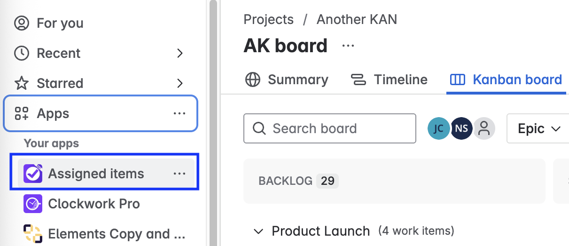Open Another KAN breadcrumb link
569x246 pixels.
[357, 19]
